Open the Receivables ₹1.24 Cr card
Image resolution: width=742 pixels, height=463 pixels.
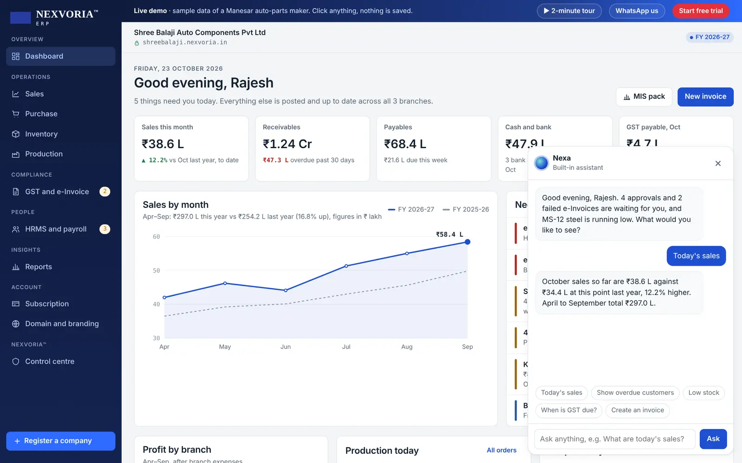313,149
